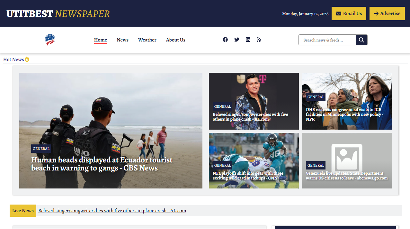Image resolution: width=410 pixels, height=229 pixels.
Task: Click the Live News label
Action: pos(23,211)
